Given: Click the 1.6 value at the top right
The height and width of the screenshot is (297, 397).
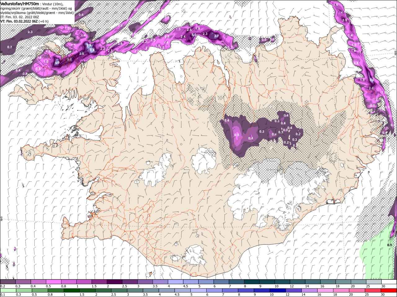Looking at the screenshot, I should click(336, 5).
